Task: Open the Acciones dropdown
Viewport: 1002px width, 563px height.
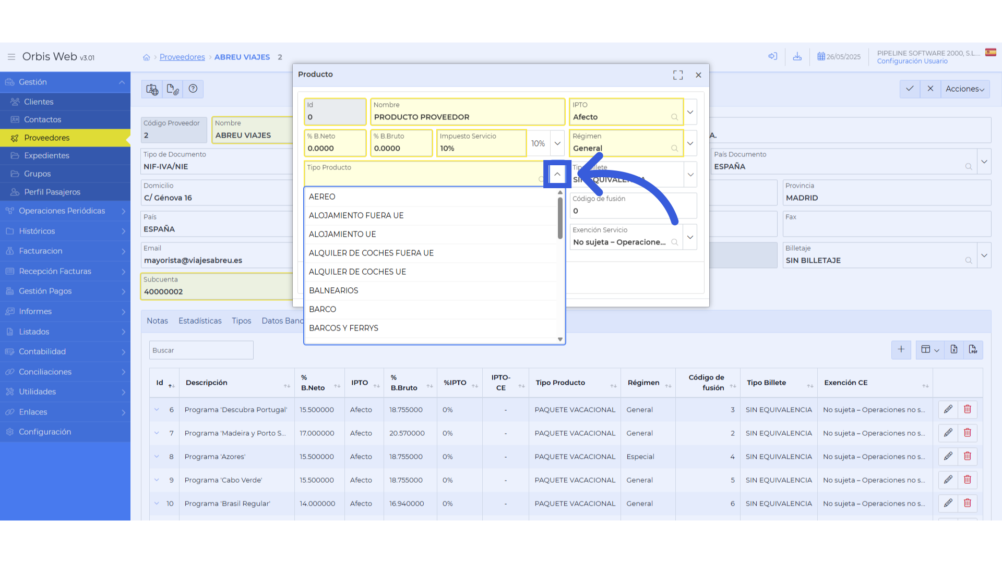Action: tap(965, 89)
